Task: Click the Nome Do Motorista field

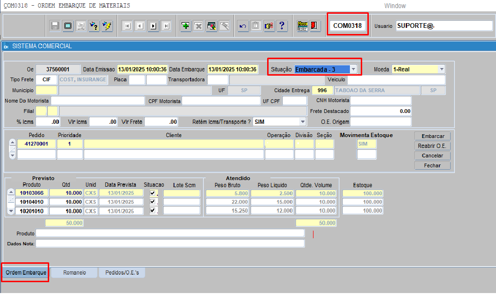Action: click(98, 101)
